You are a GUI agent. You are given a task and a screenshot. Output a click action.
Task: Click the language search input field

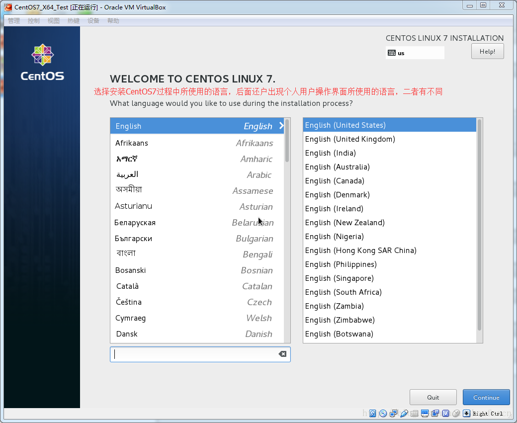[x=200, y=354]
